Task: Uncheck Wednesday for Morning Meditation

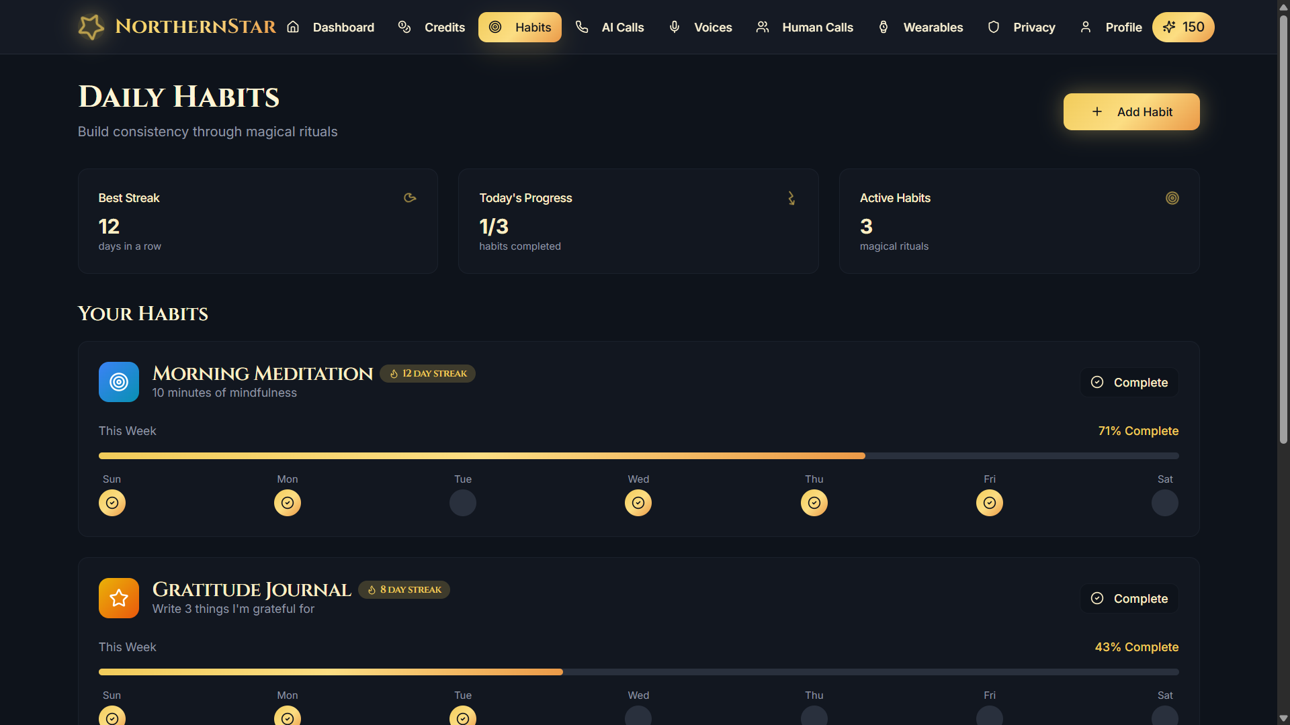Action: pyautogui.click(x=638, y=503)
